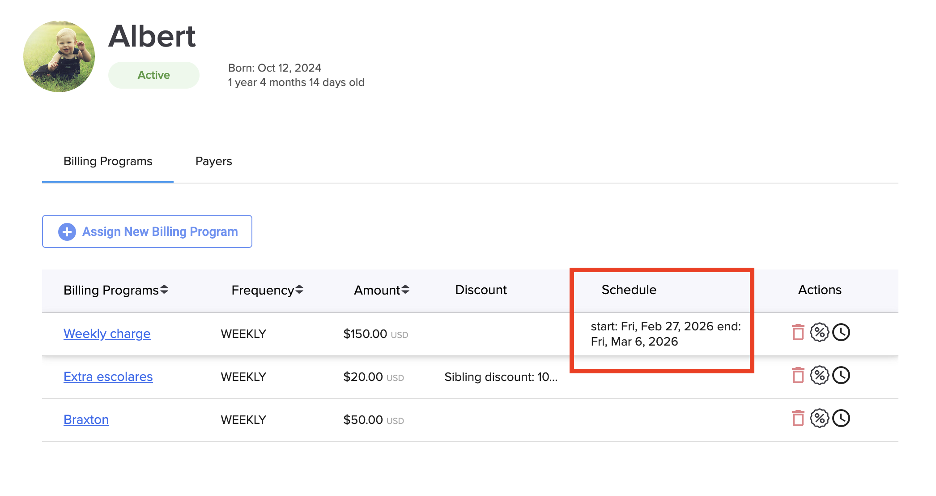Click the Active status badge
The height and width of the screenshot is (496, 936).
(153, 75)
